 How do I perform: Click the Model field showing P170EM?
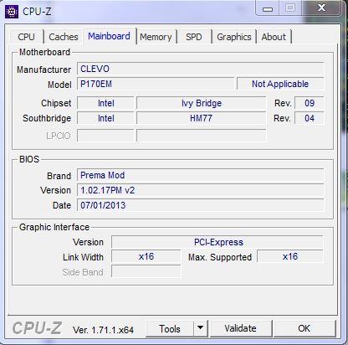click(x=156, y=84)
